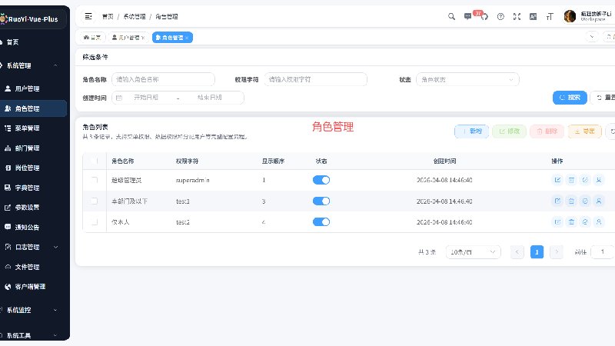Screen dimensions: 615x346
Task: Click the 新增 add button
Action: pos(471,131)
